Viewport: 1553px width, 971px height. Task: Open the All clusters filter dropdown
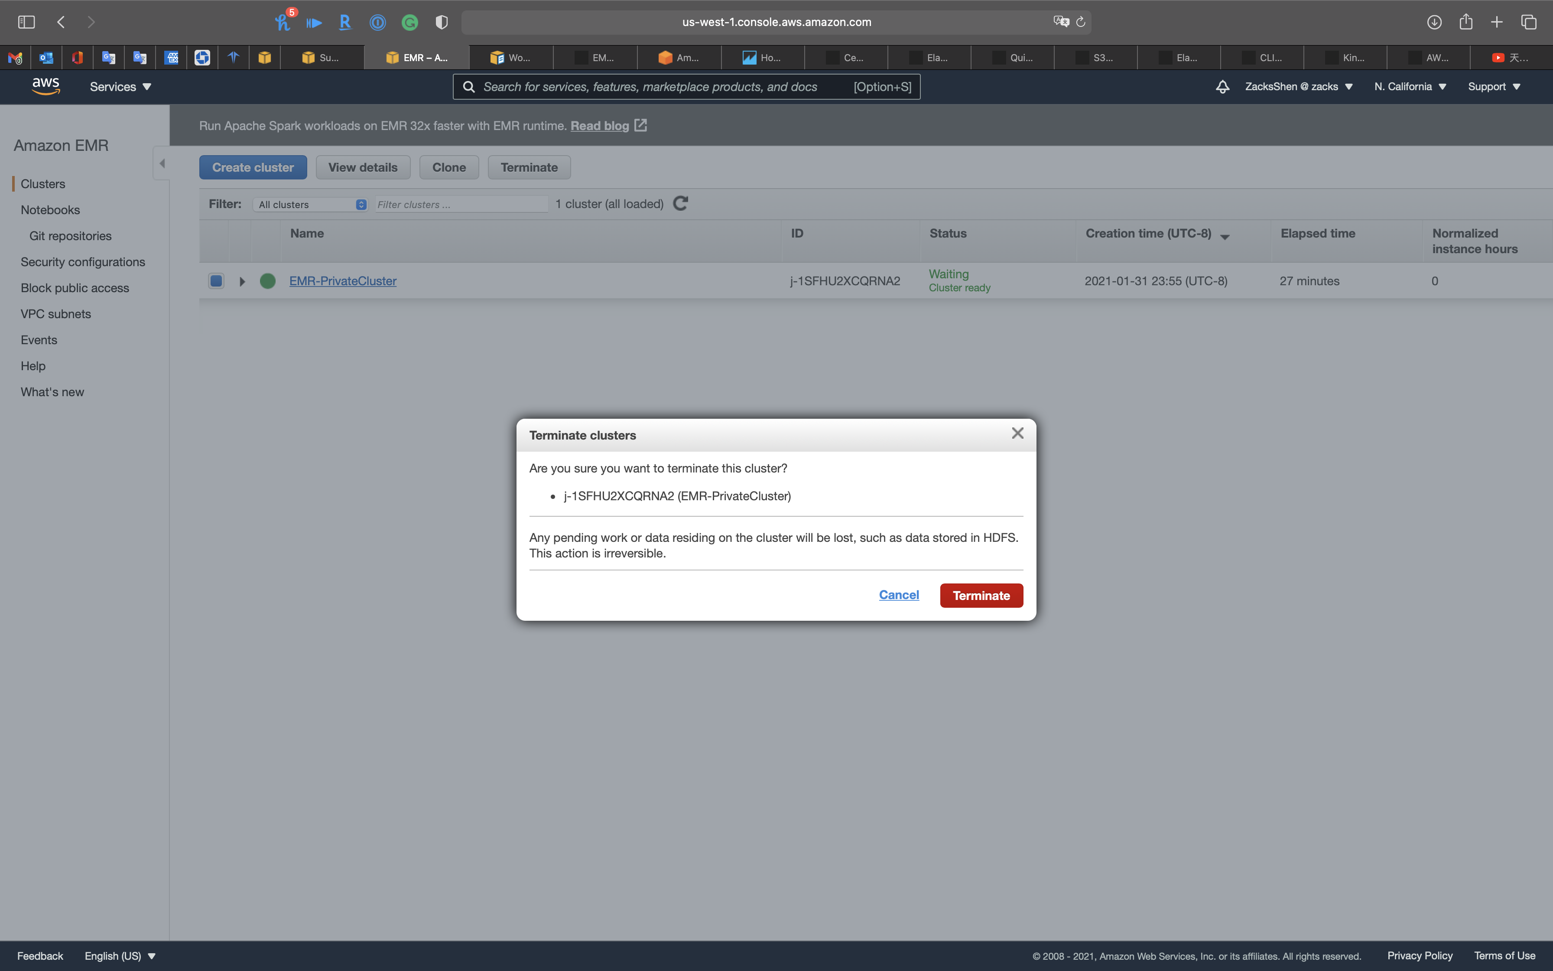tap(311, 204)
